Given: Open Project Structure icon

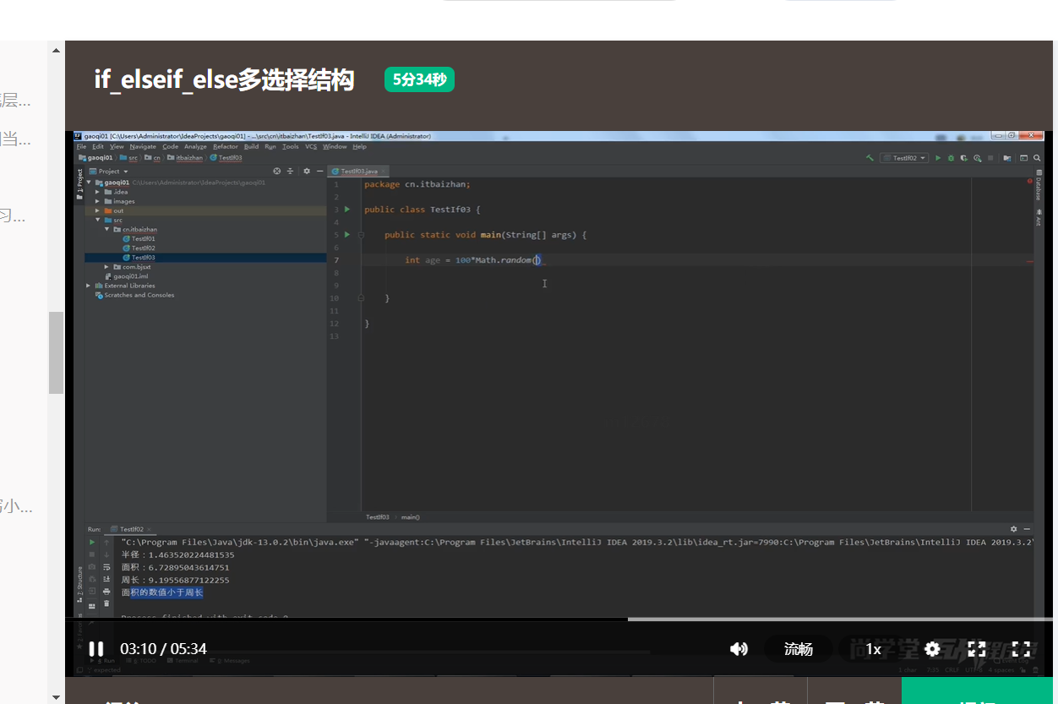Looking at the screenshot, I should (x=1006, y=158).
